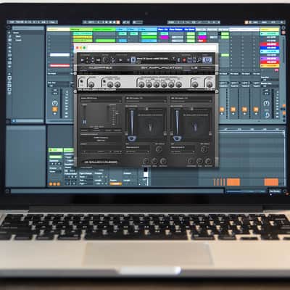Collapse the amp rack unit using its upper-left circular button
Image resolution: width=290 pixels, height=290 pixels.
click(x=75, y=73)
